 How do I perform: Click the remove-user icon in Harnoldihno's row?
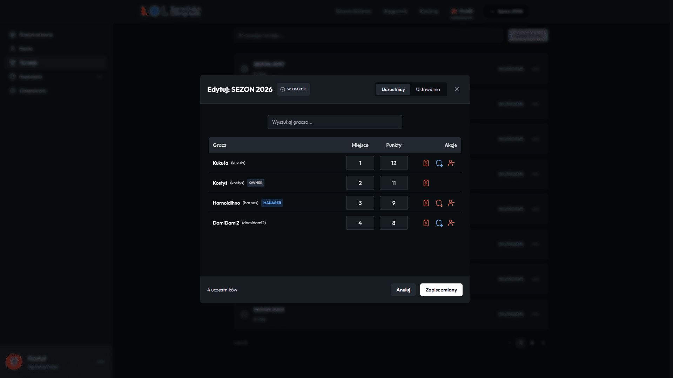[451, 203]
